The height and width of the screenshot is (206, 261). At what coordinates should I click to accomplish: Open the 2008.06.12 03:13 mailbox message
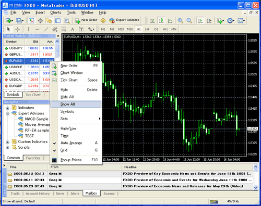tap(129, 174)
